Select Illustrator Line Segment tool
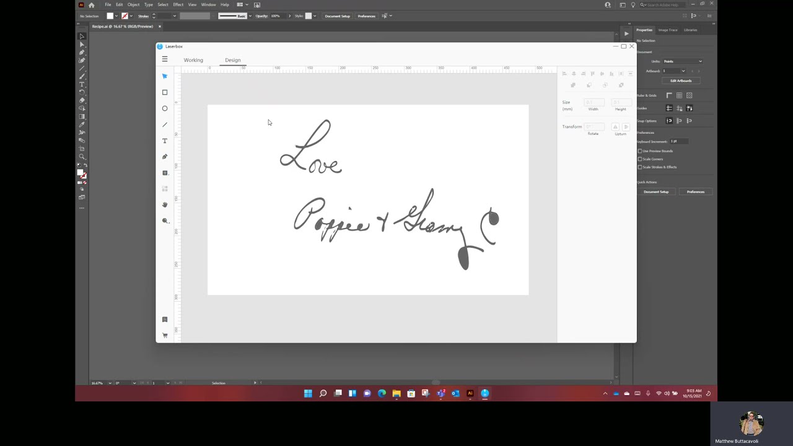This screenshot has height=446, width=793. [x=81, y=68]
